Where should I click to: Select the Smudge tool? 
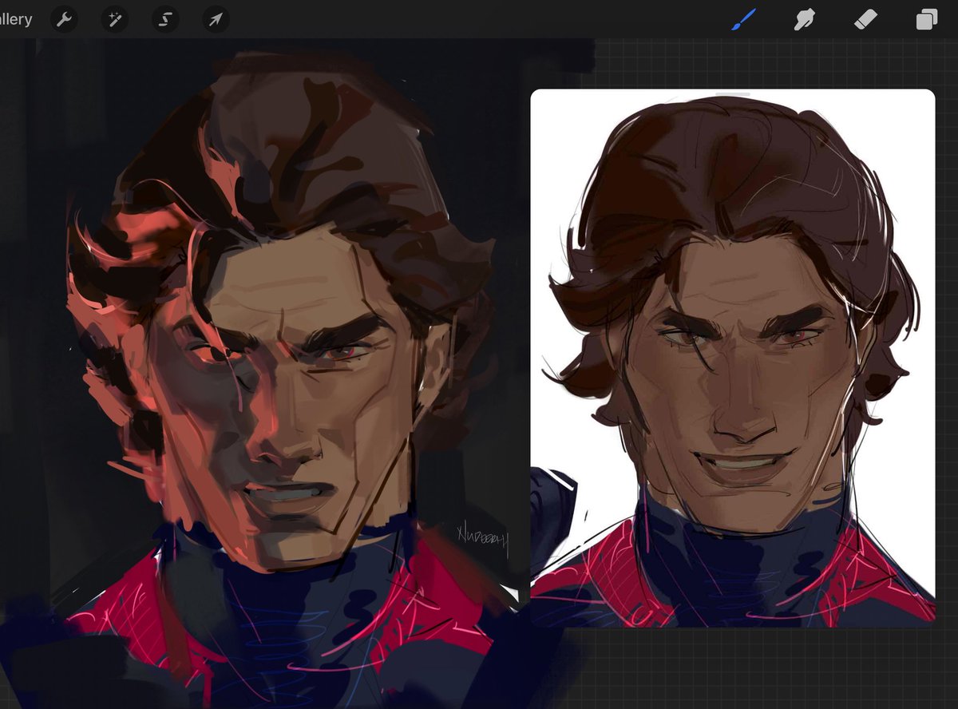tap(804, 19)
